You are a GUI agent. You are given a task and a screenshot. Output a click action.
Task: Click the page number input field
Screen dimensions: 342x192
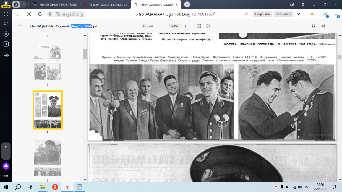click(144, 26)
